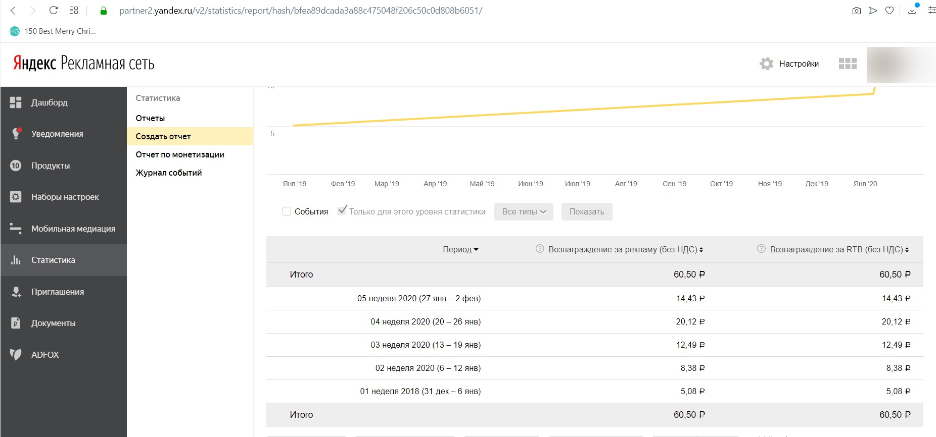Image resolution: width=936 pixels, height=437 pixels.
Task: Take a snapshot with camera icon
Action: (x=856, y=11)
